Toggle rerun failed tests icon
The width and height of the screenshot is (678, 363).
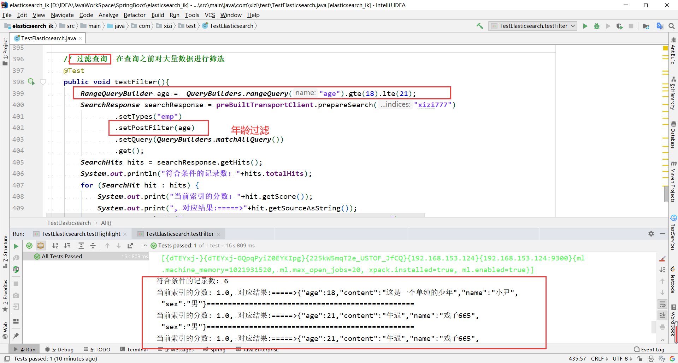(16, 258)
